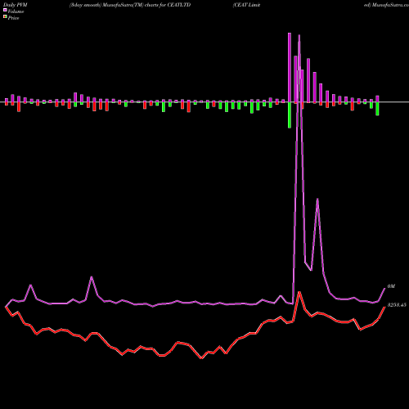
Task: Click the tallest magenta volume bar
Action: click(290, 68)
